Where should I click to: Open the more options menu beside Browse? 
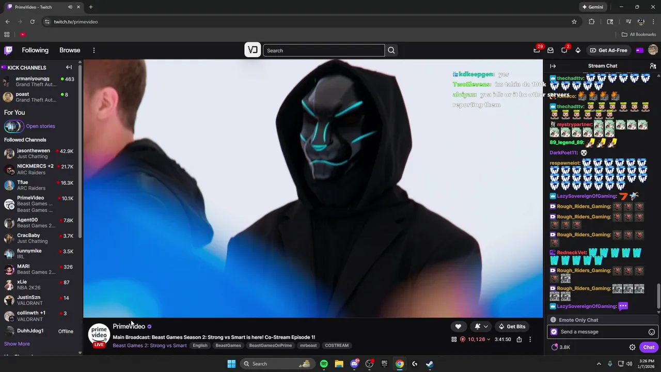(94, 50)
